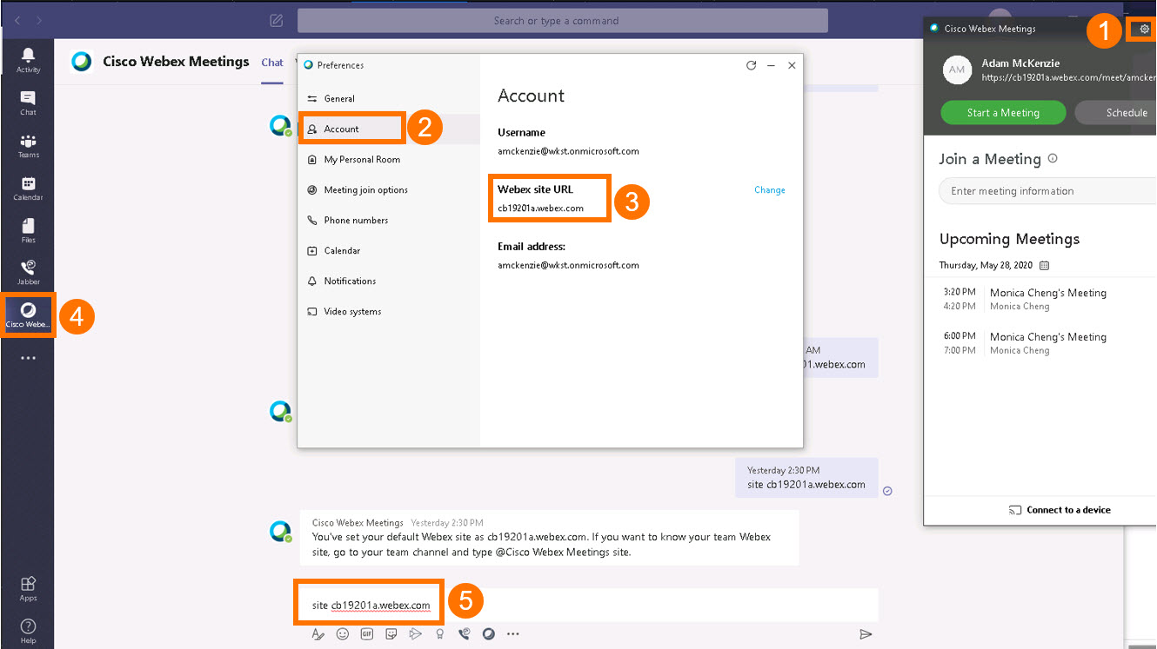
Task: Open Files in the Teams sidebar
Action: point(28,231)
